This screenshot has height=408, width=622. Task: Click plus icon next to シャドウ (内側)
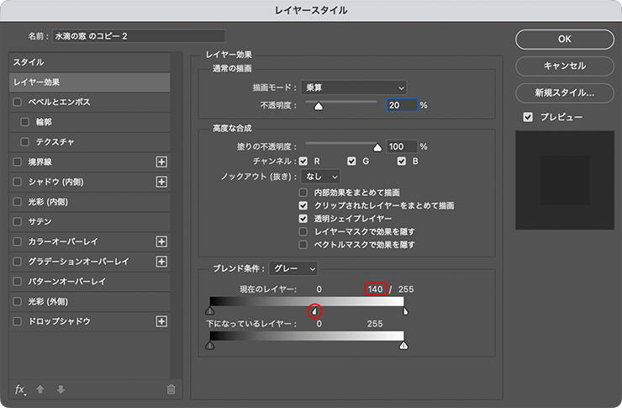tap(162, 182)
